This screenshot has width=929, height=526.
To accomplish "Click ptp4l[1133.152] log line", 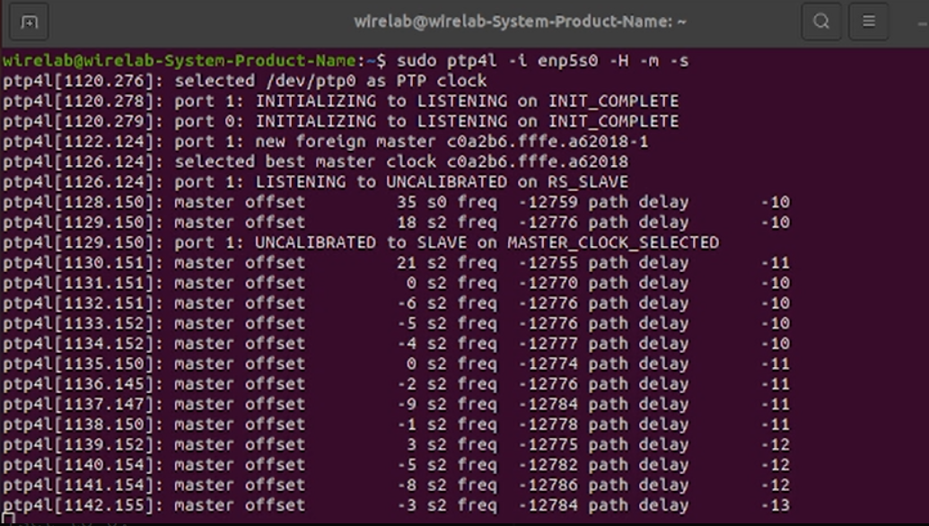I will [x=396, y=323].
